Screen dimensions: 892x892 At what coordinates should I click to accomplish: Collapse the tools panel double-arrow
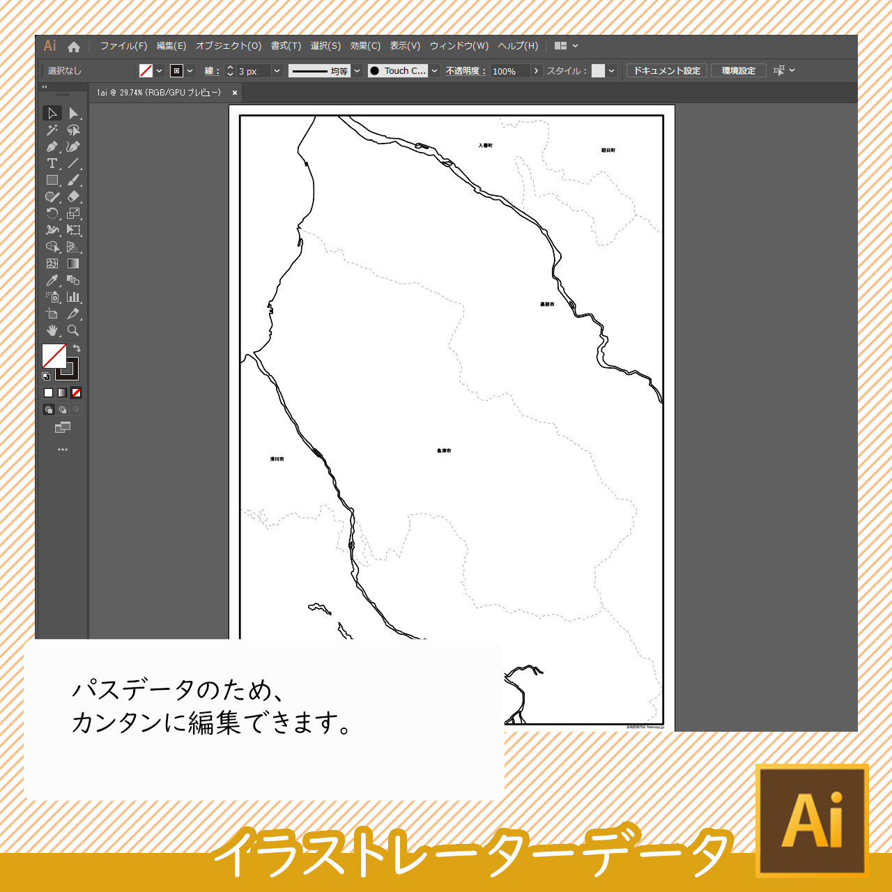click(45, 87)
